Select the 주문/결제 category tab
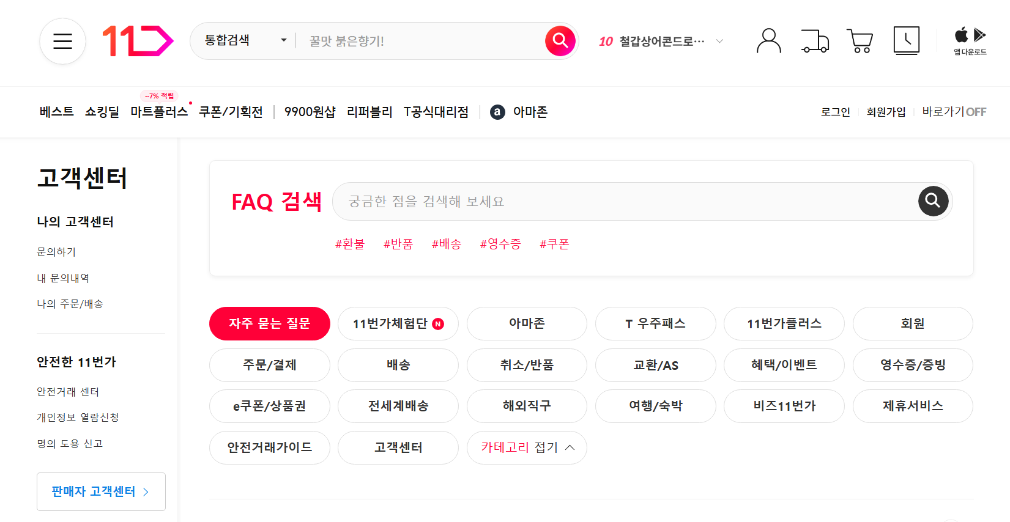Viewport: 1010px width, 522px height. 270,365
